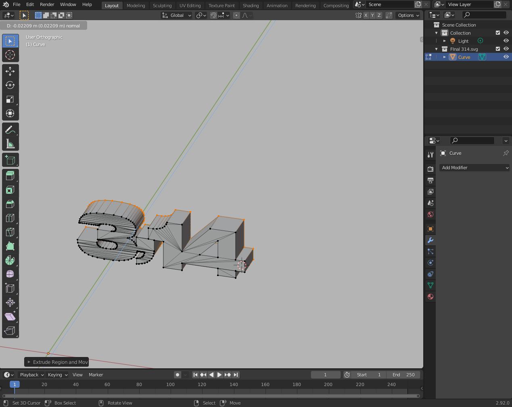Toggle visibility of Final 314.svg collection
This screenshot has height=407, width=512.
(506, 49)
